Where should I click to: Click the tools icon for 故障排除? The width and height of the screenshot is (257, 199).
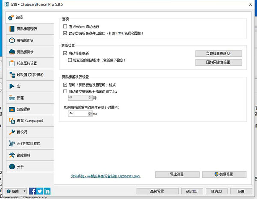pyautogui.click(x=12, y=155)
